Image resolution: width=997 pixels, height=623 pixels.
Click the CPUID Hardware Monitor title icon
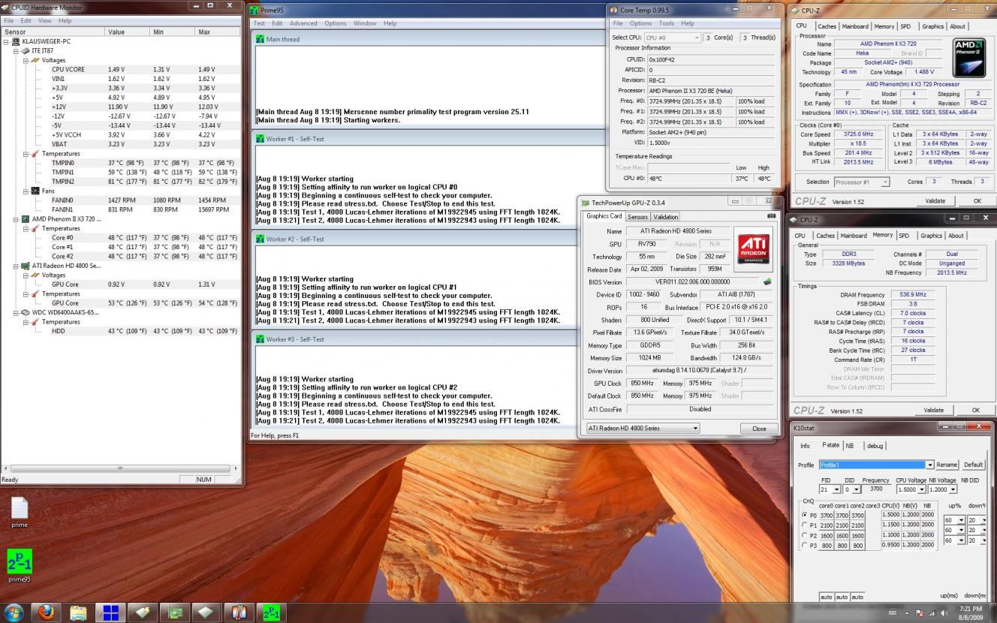click(6, 8)
